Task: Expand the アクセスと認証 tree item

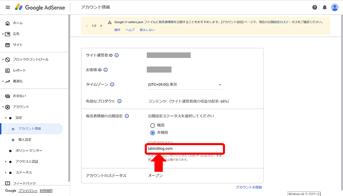Action: click(x=6, y=162)
